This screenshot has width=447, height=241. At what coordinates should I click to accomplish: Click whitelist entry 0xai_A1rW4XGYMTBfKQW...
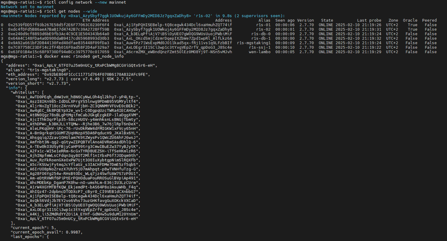coord(77,187)
